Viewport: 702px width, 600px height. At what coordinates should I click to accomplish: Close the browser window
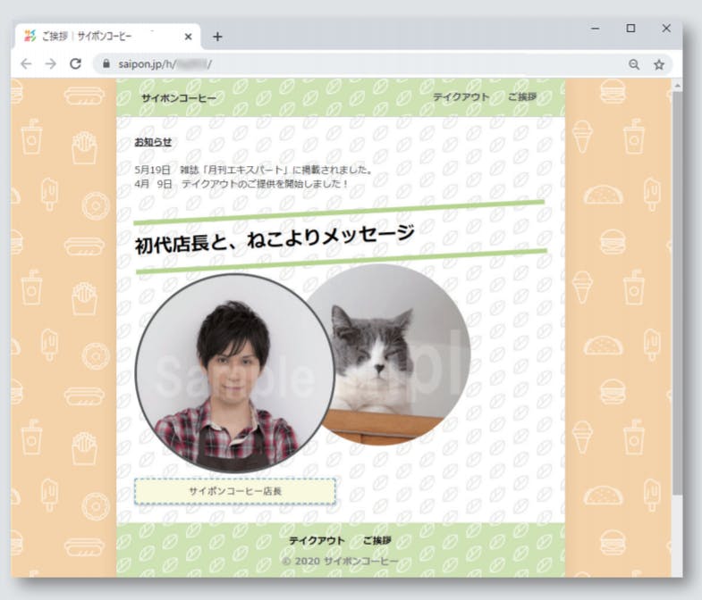(x=666, y=29)
